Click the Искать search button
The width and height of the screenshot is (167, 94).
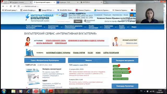point(78,21)
